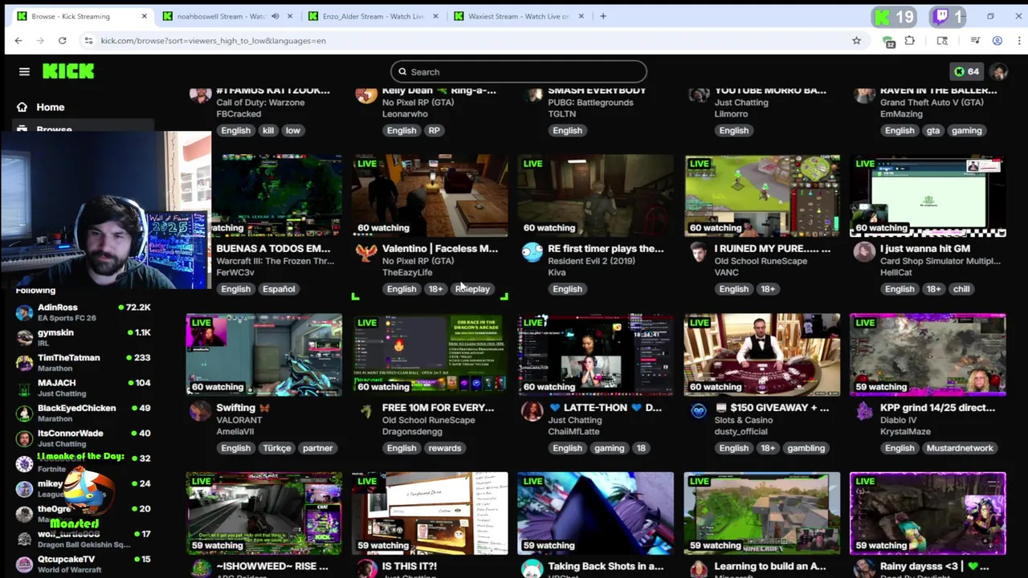Image resolution: width=1028 pixels, height=578 pixels.
Task: Click Kiva streamer avatar icon
Action: [532, 252]
